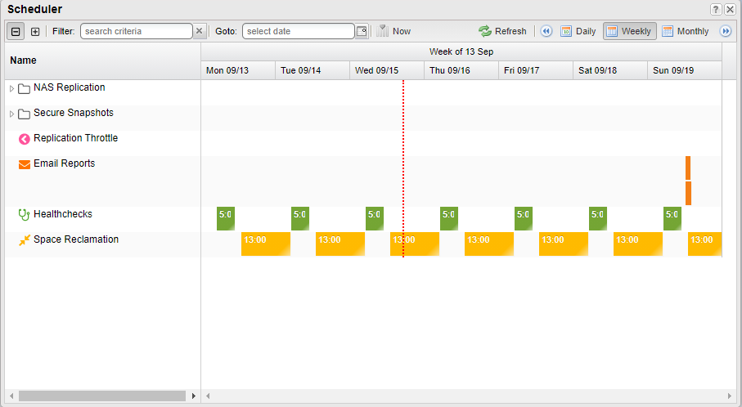The height and width of the screenshot is (407, 742).
Task: Open the Goto date calendar picker
Action: click(362, 31)
